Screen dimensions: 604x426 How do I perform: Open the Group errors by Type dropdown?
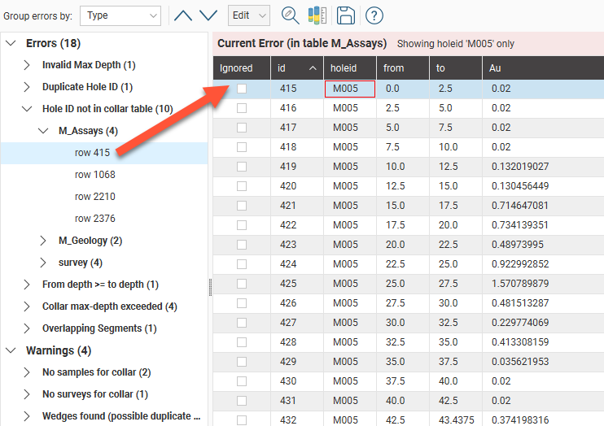(120, 15)
